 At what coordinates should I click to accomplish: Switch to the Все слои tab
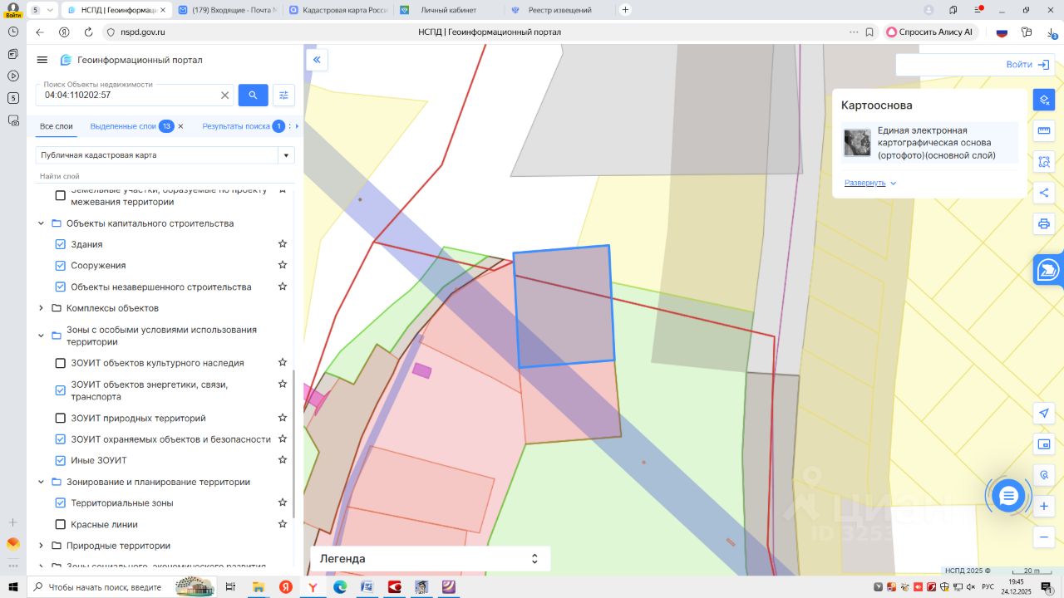click(57, 126)
